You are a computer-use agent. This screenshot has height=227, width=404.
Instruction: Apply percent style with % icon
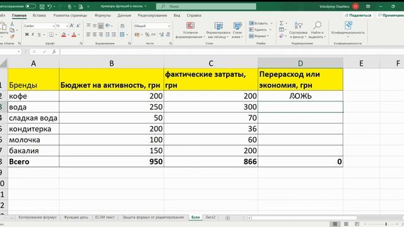(147, 35)
